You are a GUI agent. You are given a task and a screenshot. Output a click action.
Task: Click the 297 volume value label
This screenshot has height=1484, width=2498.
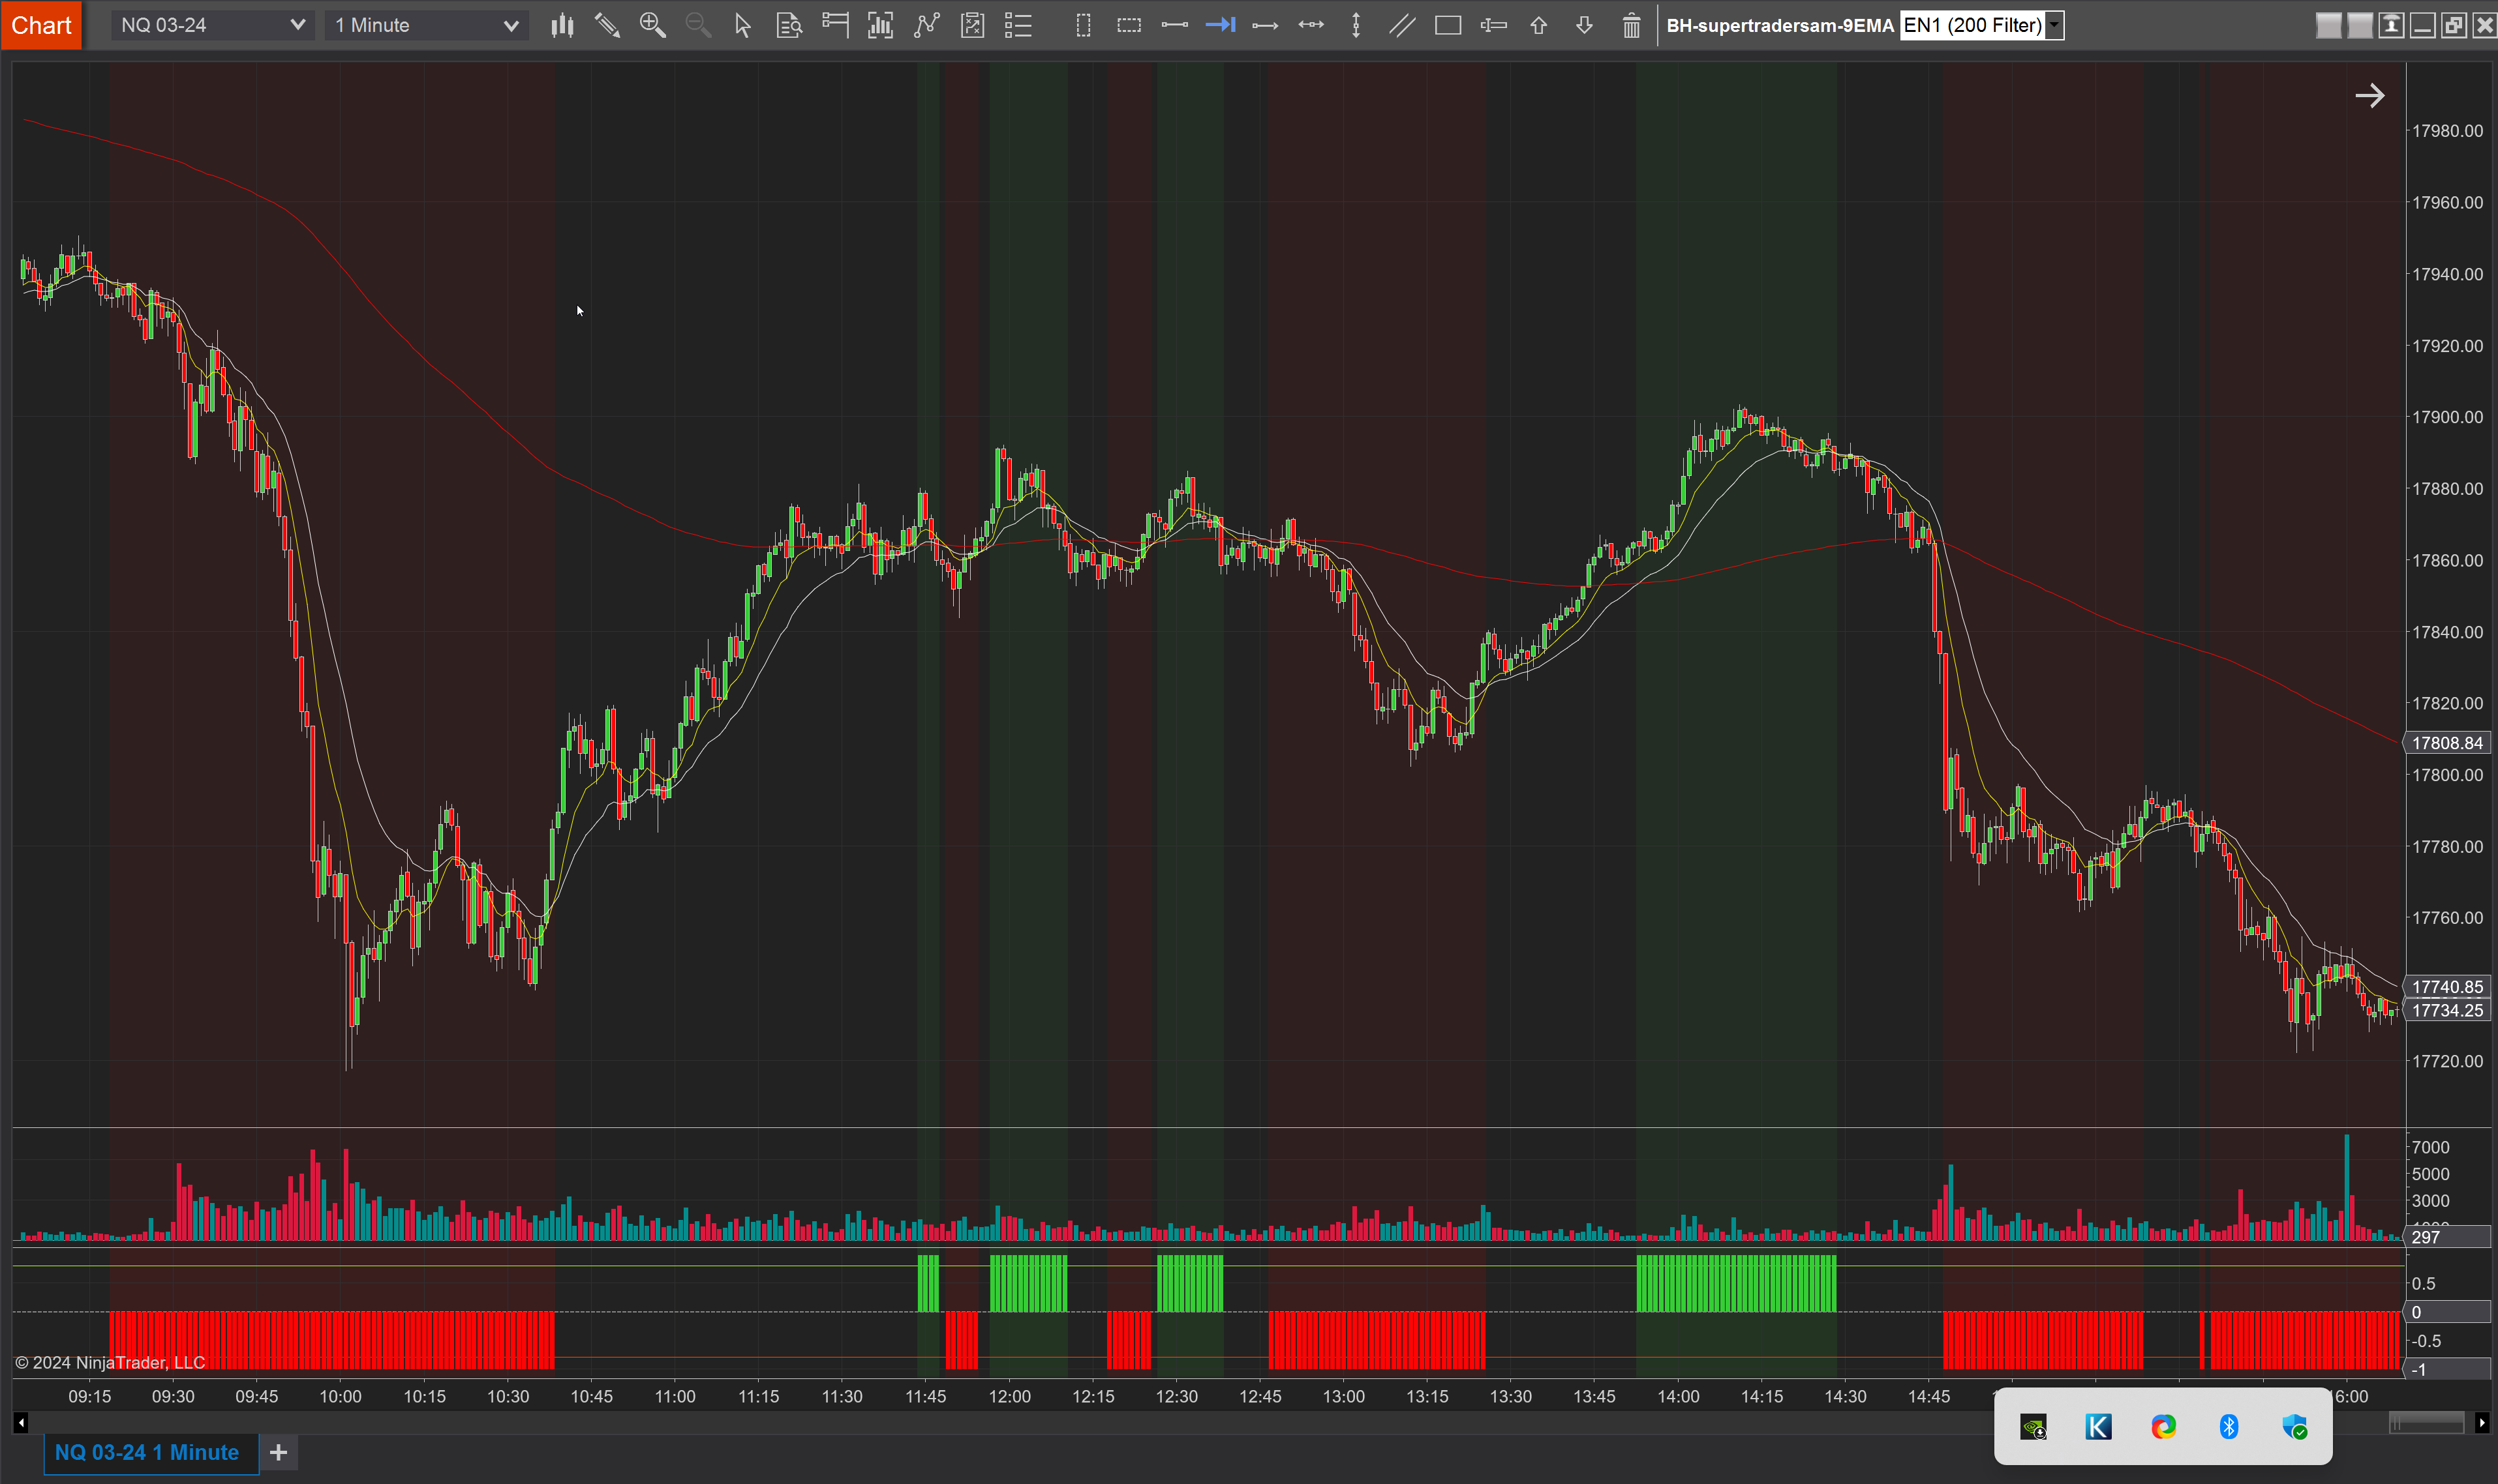(2447, 1237)
